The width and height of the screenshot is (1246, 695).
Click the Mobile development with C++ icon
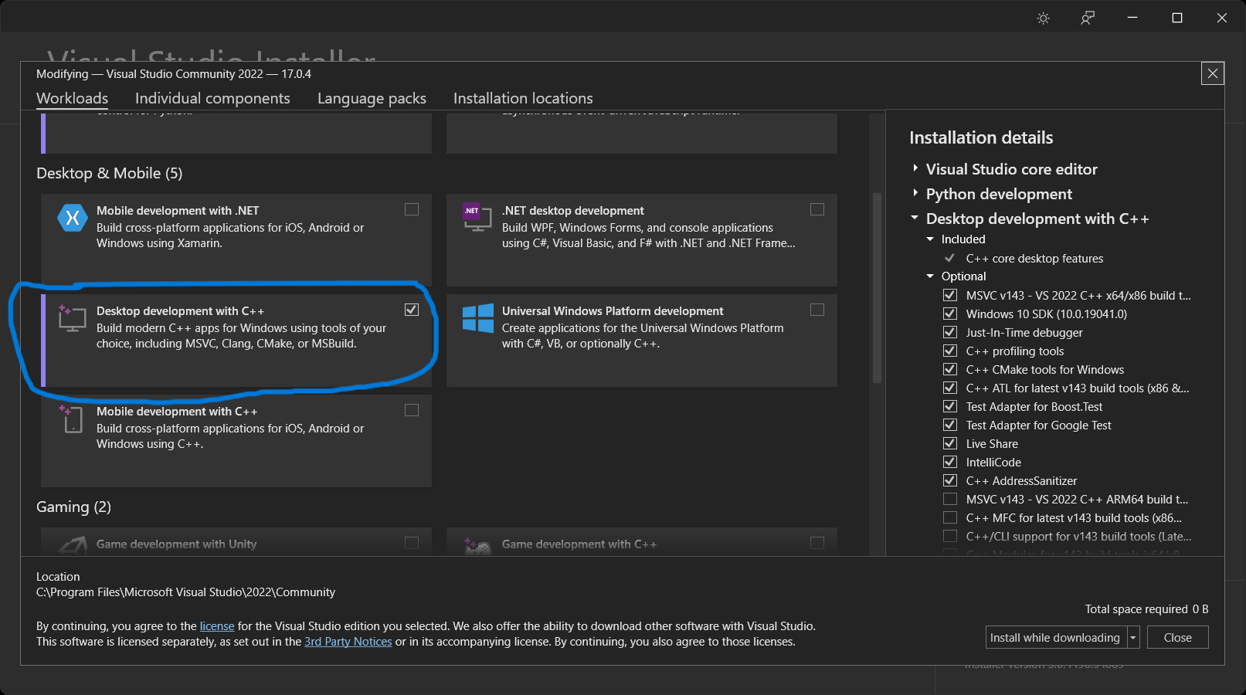72,419
